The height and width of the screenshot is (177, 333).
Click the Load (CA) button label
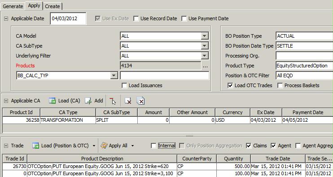(x=69, y=101)
